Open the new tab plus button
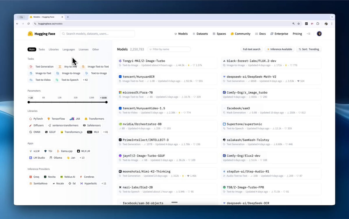Screen dimensions: 349x219 tap(68, 17)
